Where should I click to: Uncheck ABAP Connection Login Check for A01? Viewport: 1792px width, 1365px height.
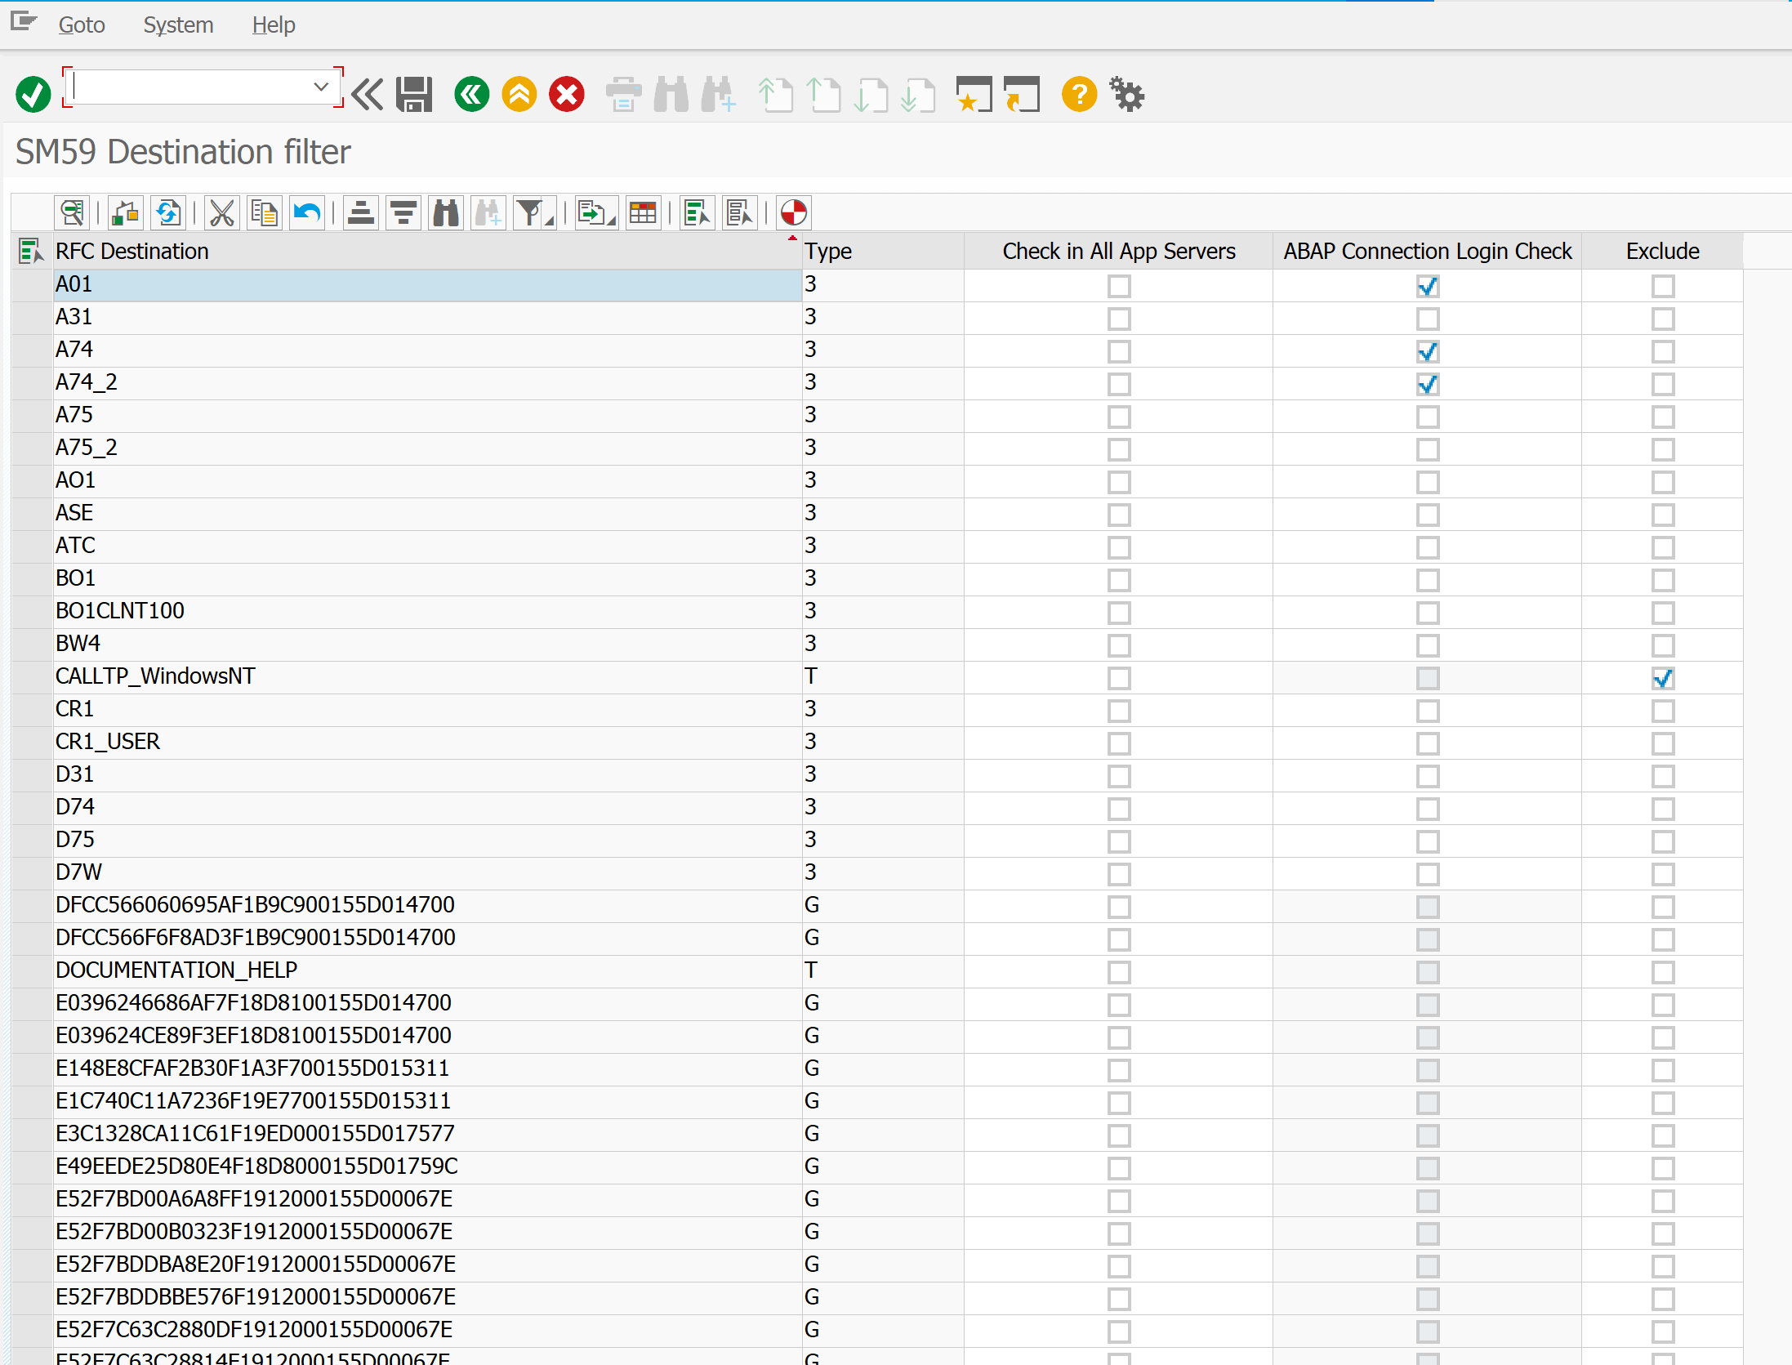[x=1427, y=286]
